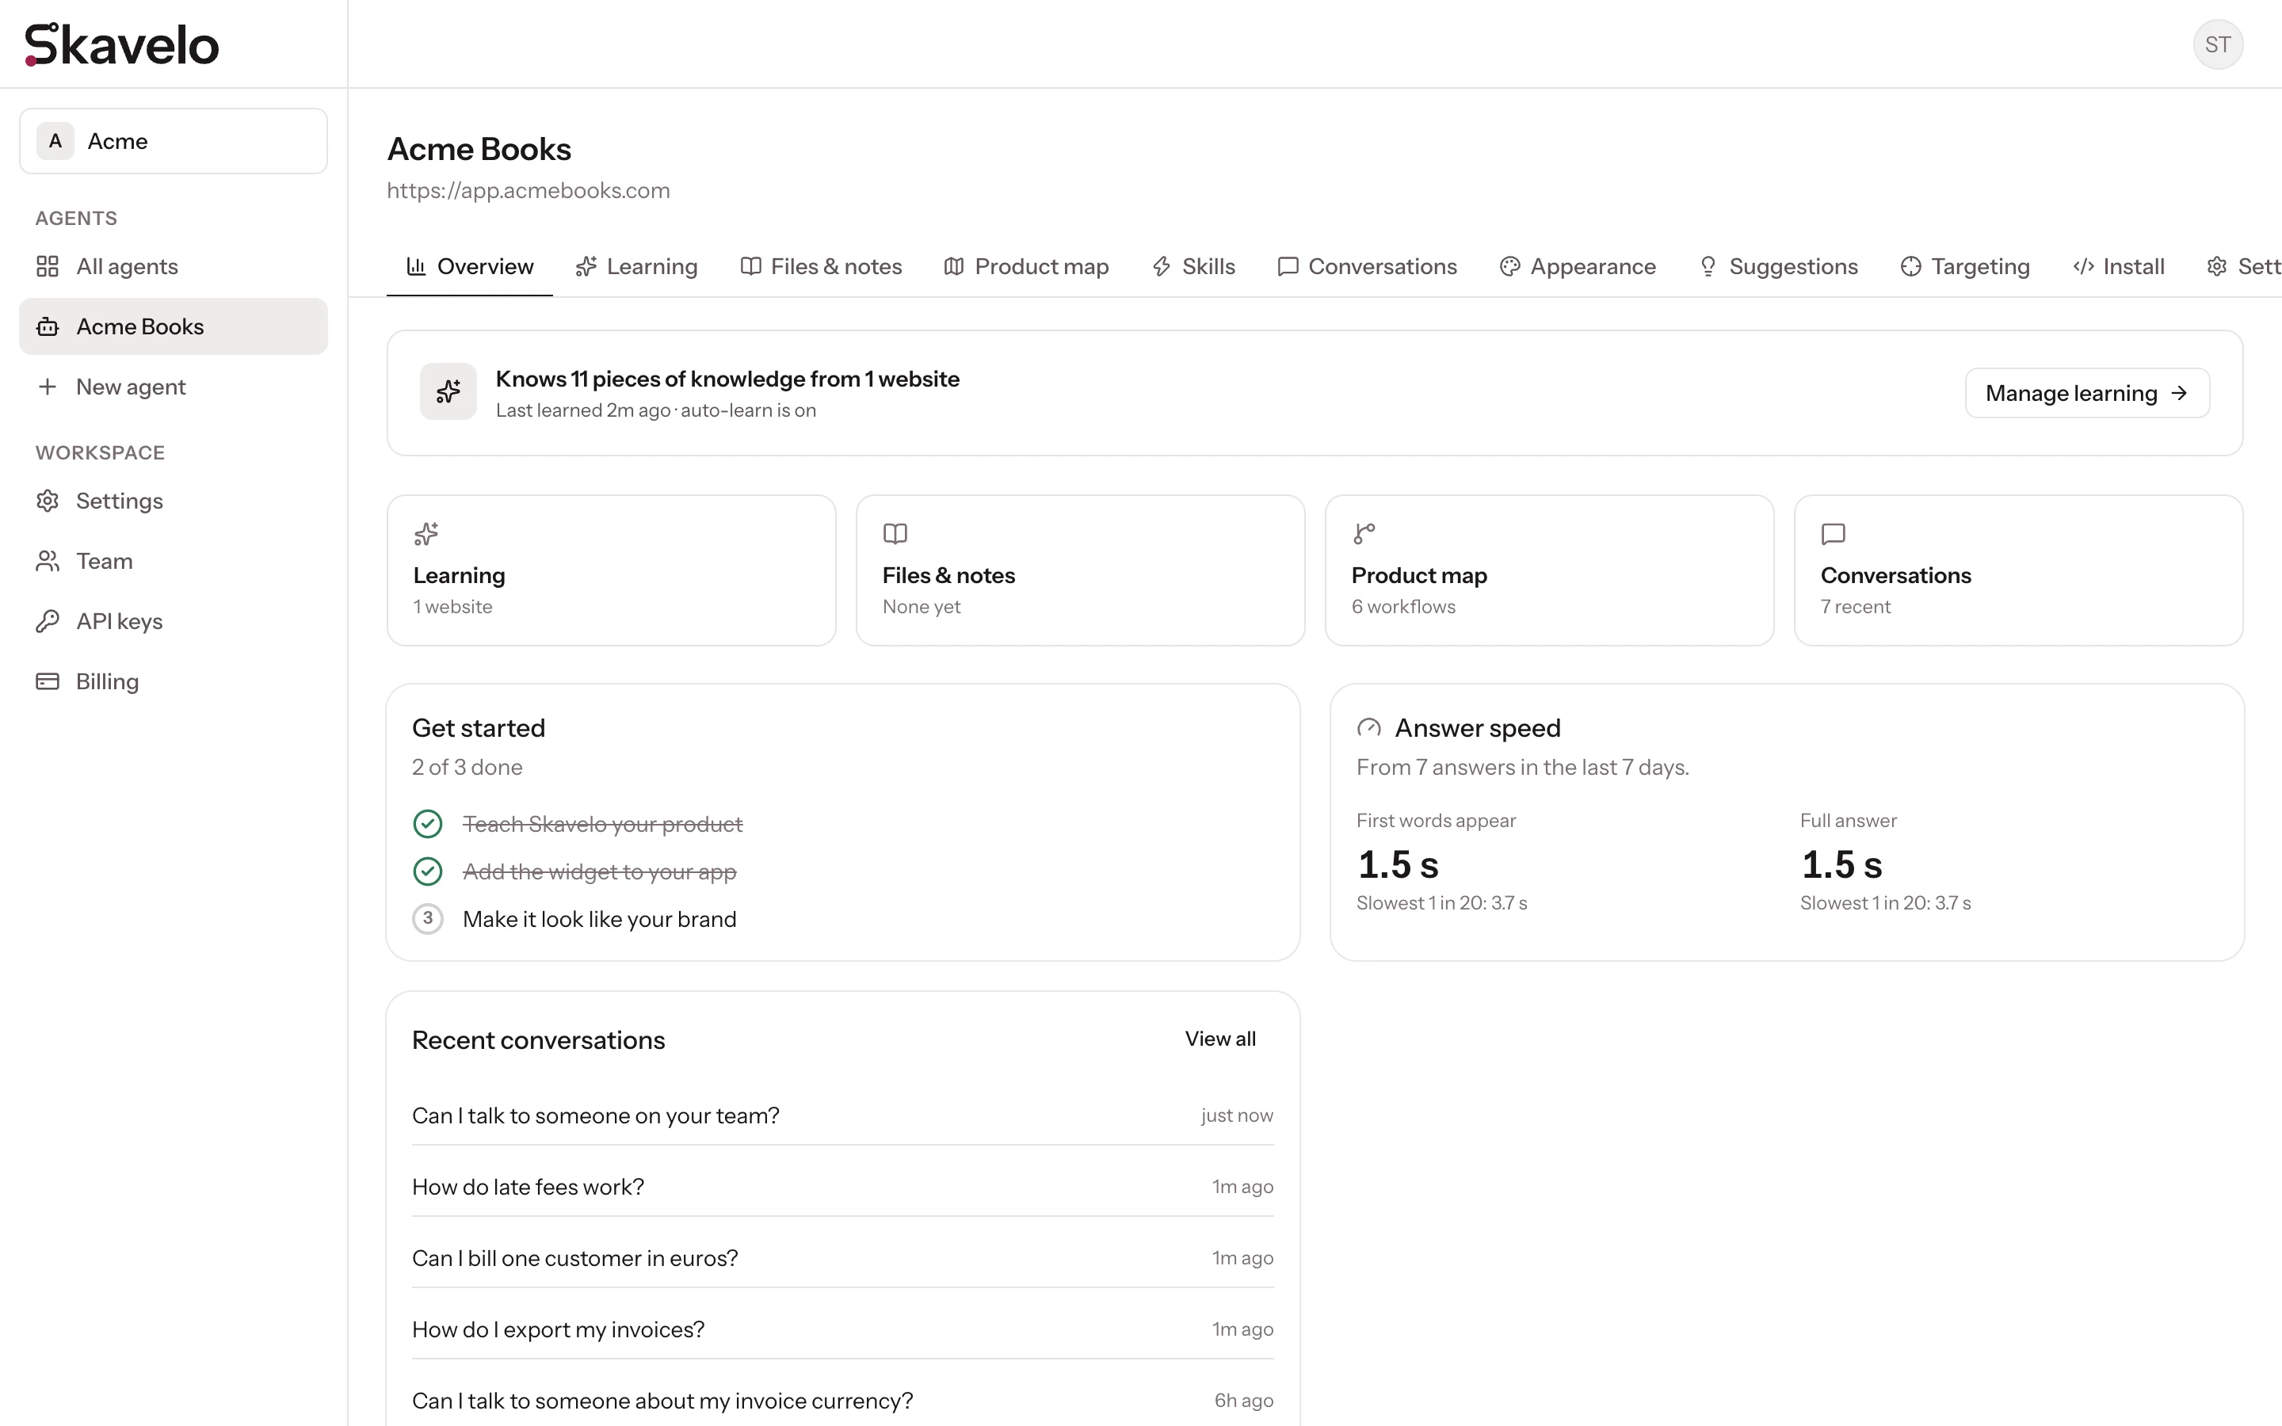
Task: Click the chat bubble icon on Conversations card
Action: point(1832,534)
